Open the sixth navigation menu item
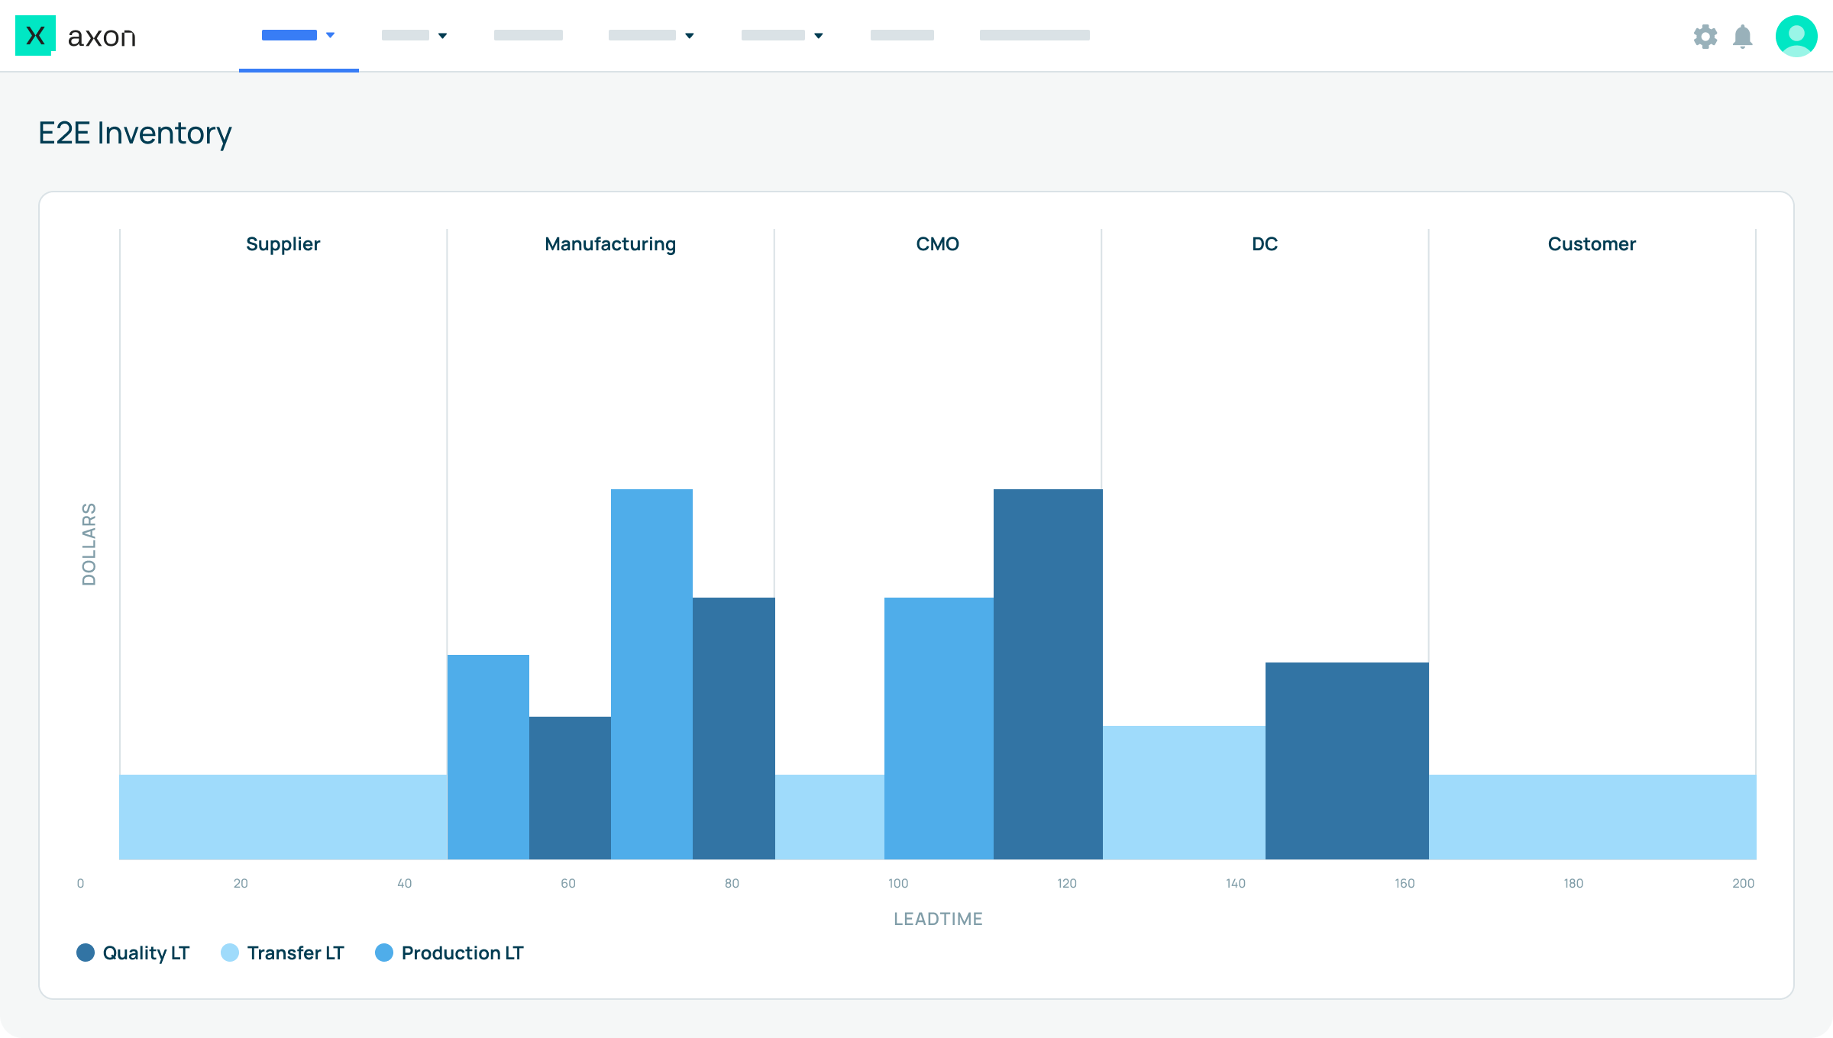 coord(902,35)
